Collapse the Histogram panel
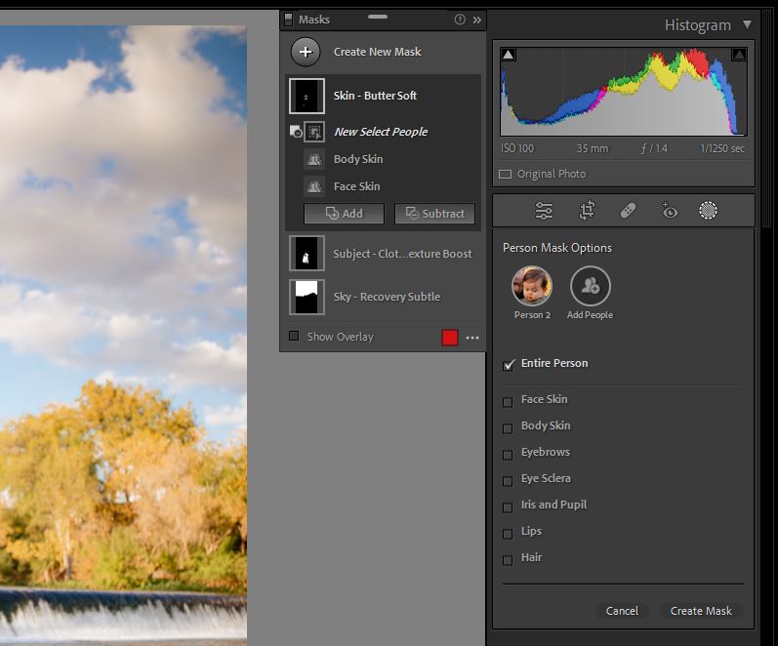 748,24
